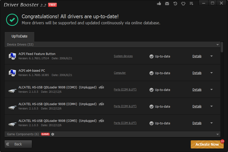Viewport: 228px width, 152px height.
Task: Click status check icon for COM4 QDLoader
Action: tap(151, 107)
